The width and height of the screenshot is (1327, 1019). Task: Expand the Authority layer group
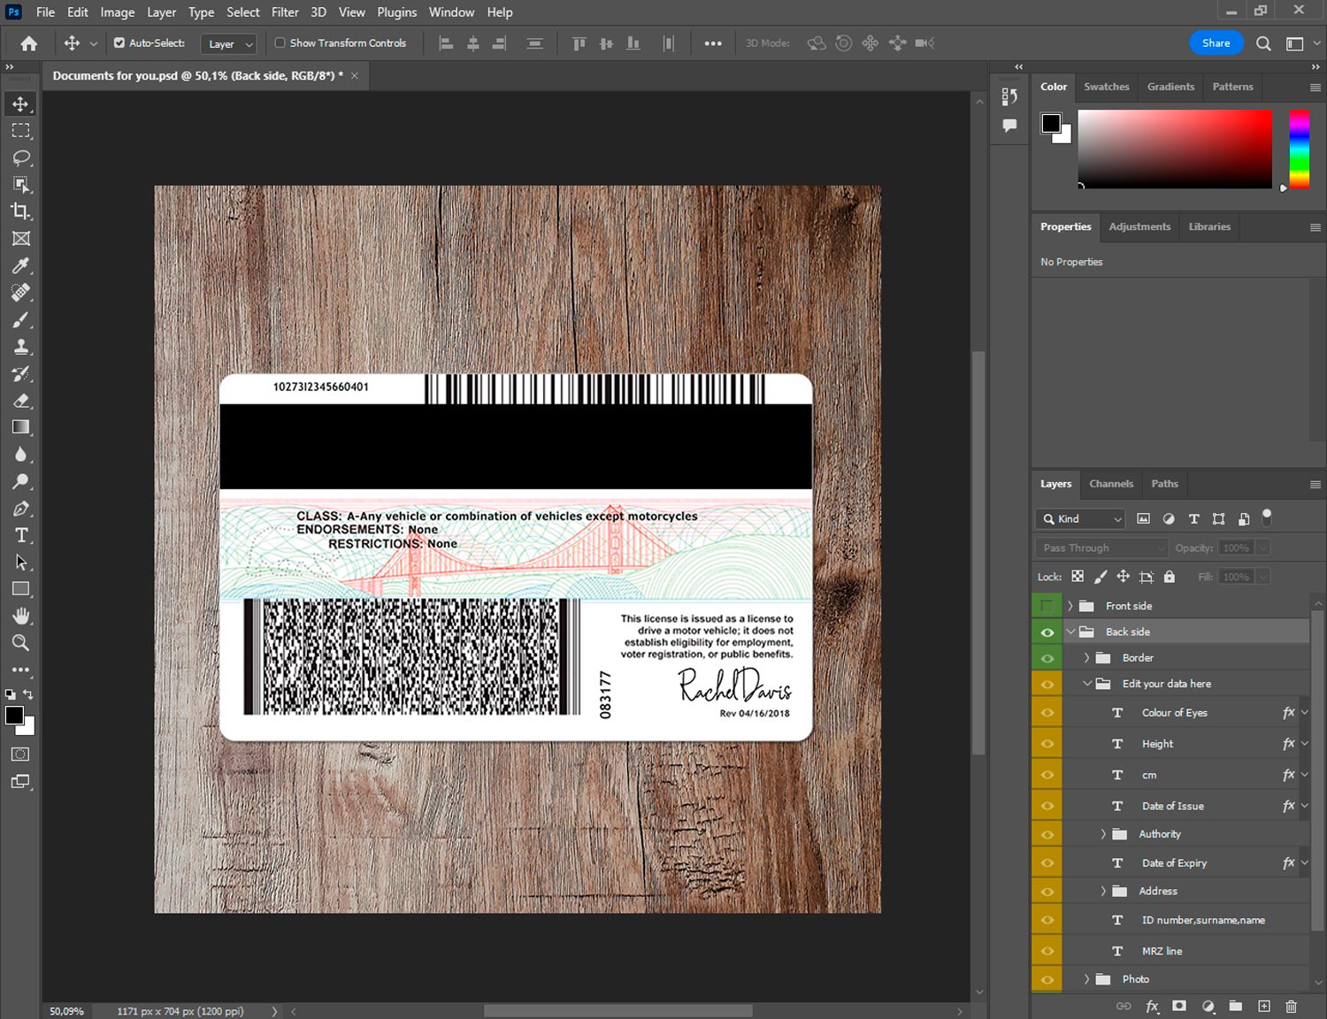pyautogui.click(x=1103, y=834)
